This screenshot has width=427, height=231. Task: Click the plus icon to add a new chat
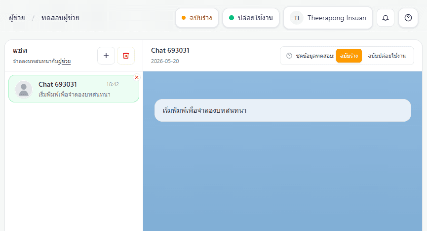pos(106,56)
